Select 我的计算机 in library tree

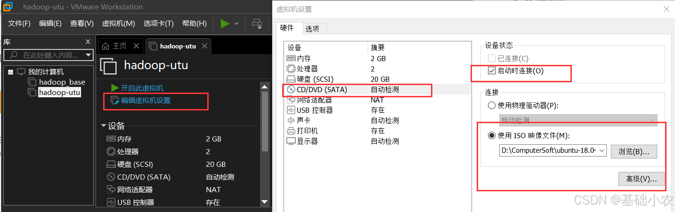[46, 72]
